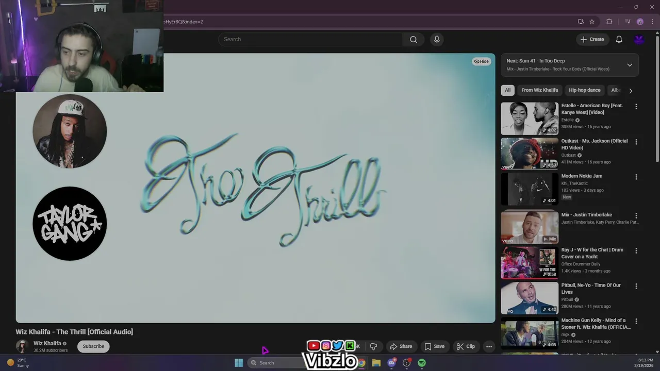This screenshot has height=371, width=660.
Task: Open YouTube notifications bell
Action: coord(619,39)
